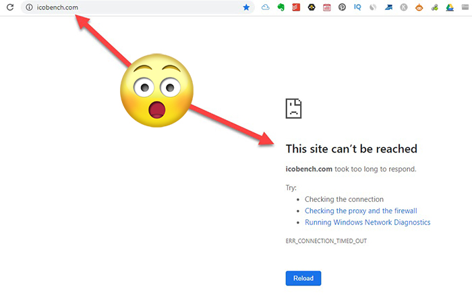472x305 pixels.
Task: Open the gray-green link share extension
Action: (434, 7)
